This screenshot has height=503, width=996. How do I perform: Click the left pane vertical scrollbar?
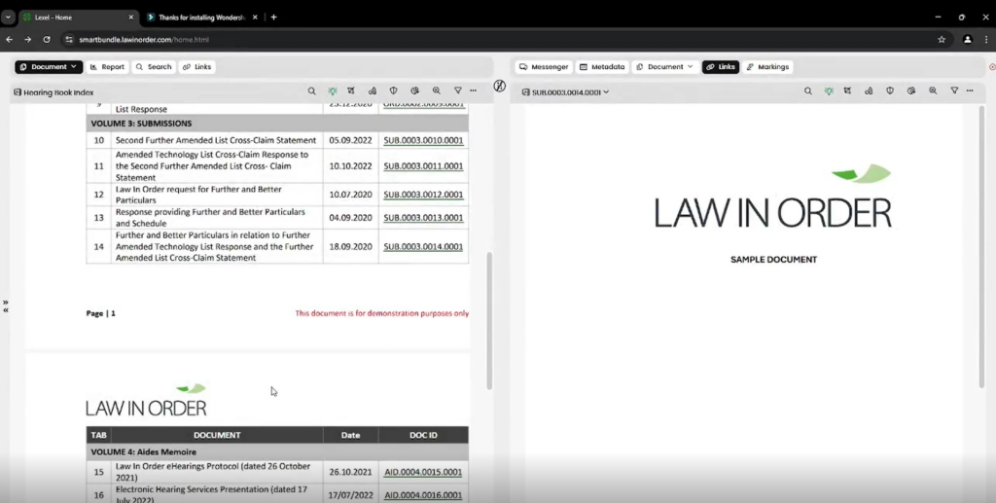[x=489, y=321]
